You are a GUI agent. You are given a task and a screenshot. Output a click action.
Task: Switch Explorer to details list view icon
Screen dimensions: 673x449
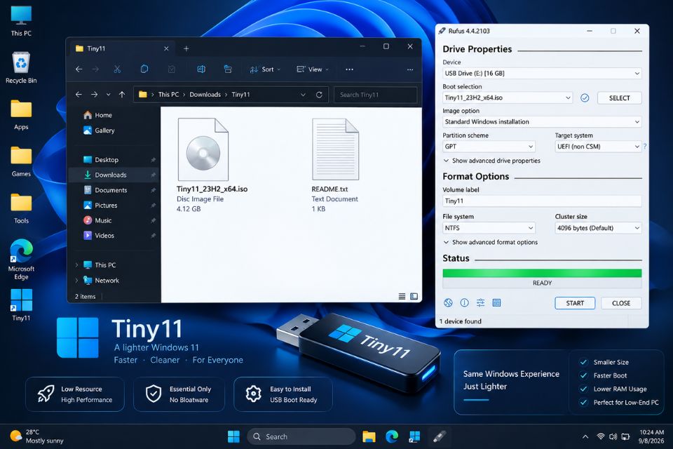[402, 297]
